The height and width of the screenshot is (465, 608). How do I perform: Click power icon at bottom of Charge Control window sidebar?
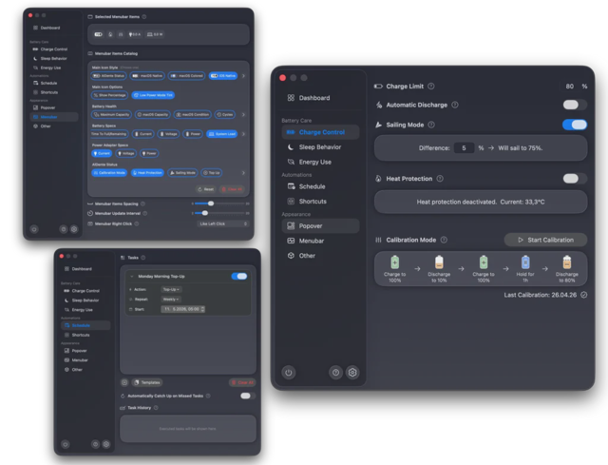tap(289, 373)
